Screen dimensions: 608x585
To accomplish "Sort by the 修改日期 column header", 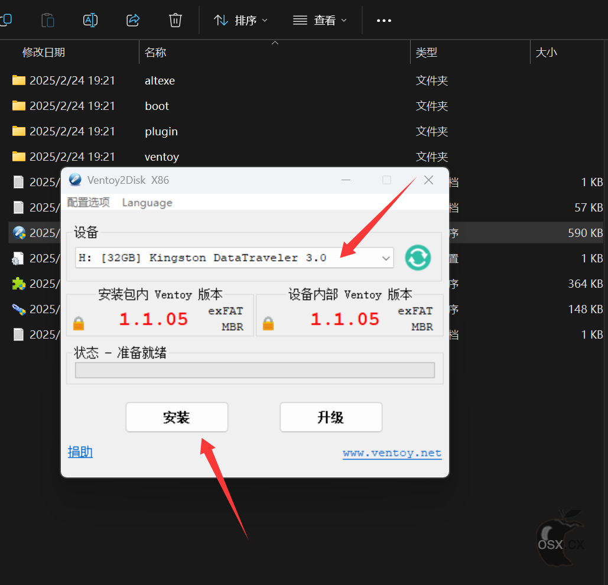I will coord(44,53).
